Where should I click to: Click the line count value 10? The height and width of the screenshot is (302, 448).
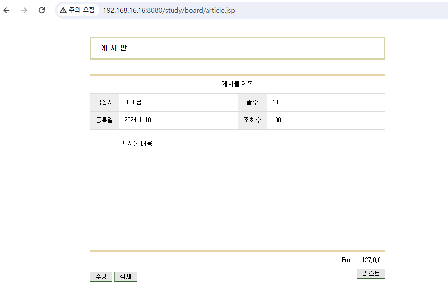275,102
